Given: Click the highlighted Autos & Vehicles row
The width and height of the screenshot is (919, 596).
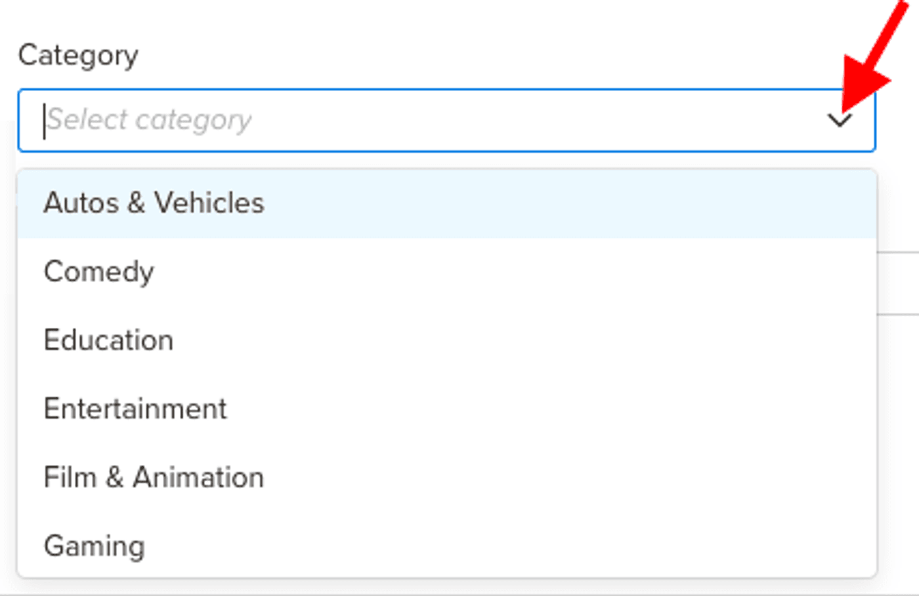Looking at the screenshot, I should click(x=153, y=203).
